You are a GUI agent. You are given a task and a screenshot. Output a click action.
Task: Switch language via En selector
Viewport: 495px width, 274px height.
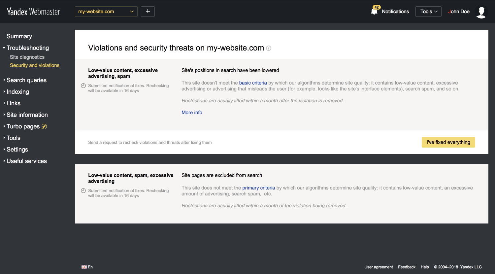90,267
